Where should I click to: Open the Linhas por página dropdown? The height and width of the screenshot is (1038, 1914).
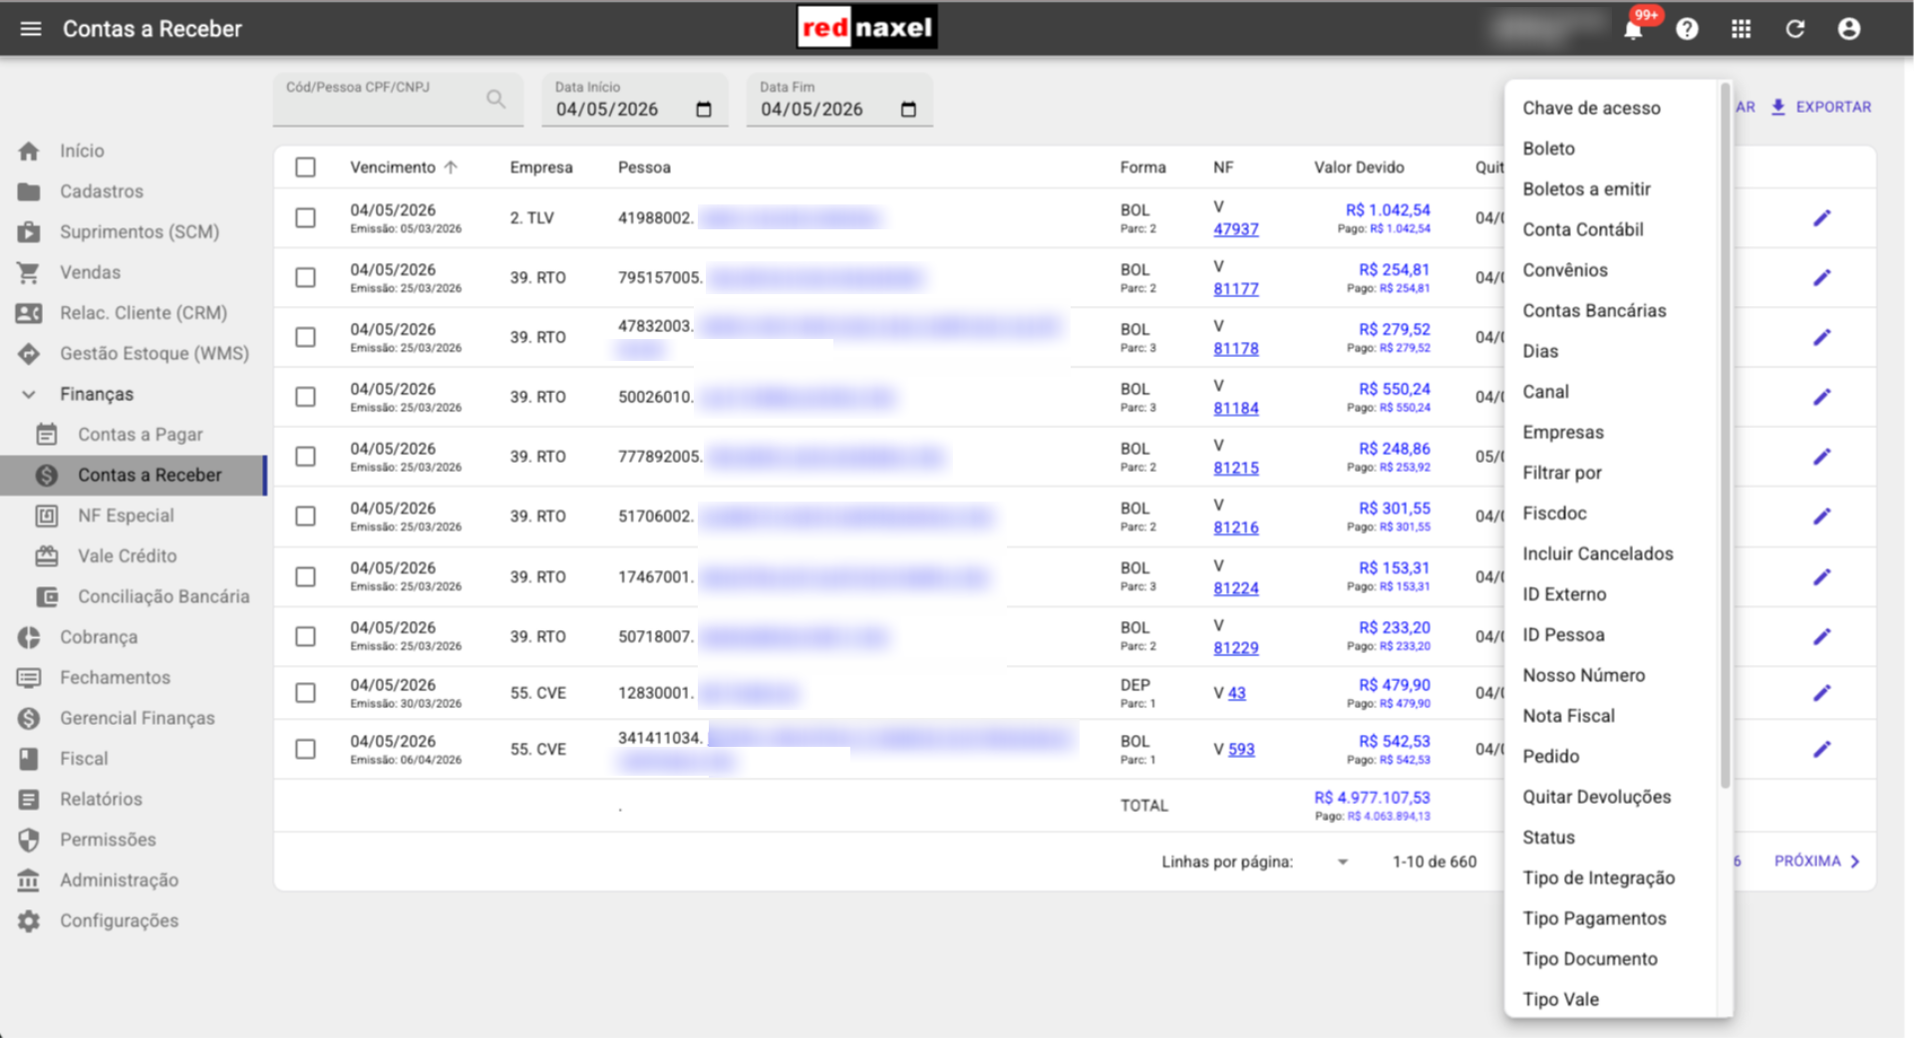tap(1342, 863)
